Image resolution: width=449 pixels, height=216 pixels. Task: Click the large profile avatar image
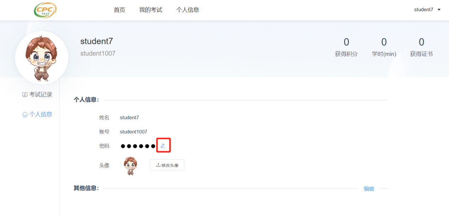click(x=42, y=58)
